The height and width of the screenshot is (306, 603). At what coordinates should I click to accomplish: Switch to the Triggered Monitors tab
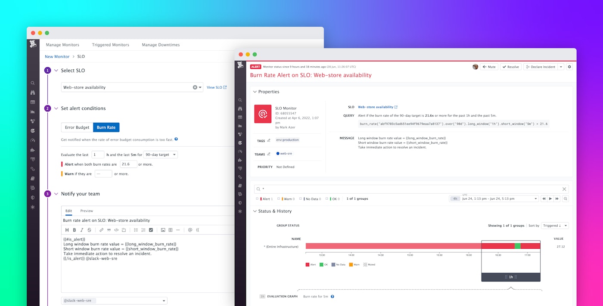click(x=110, y=45)
